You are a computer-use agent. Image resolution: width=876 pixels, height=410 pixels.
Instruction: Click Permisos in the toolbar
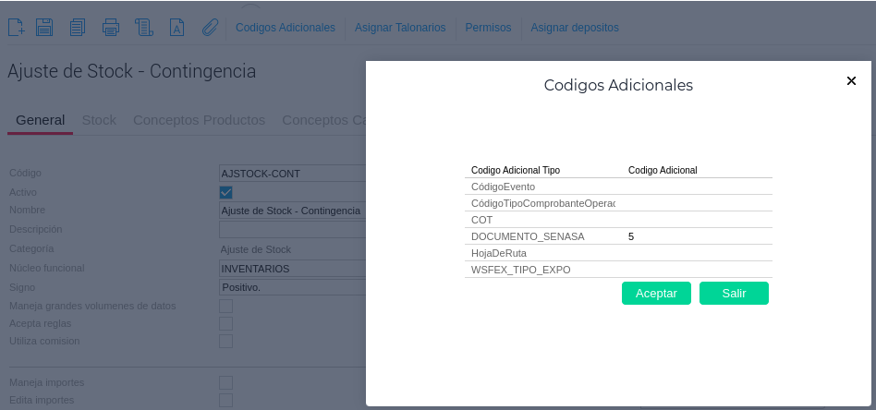tap(488, 28)
